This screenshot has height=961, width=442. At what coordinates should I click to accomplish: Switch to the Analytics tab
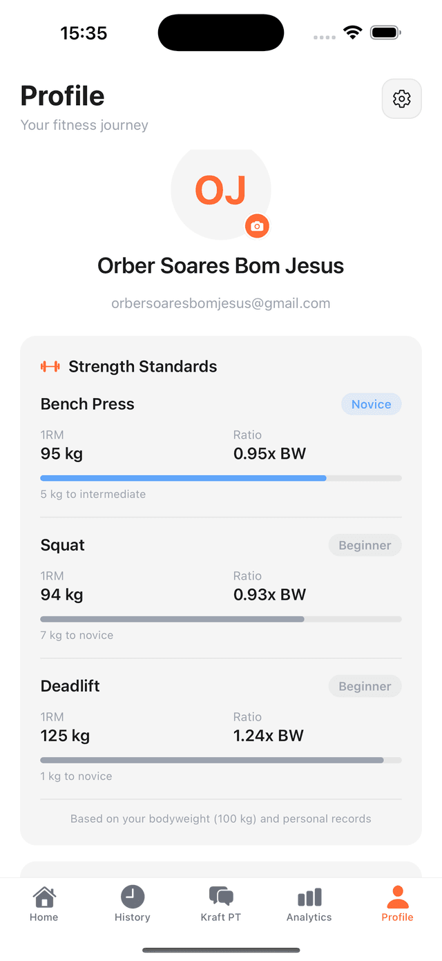(x=309, y=904)
